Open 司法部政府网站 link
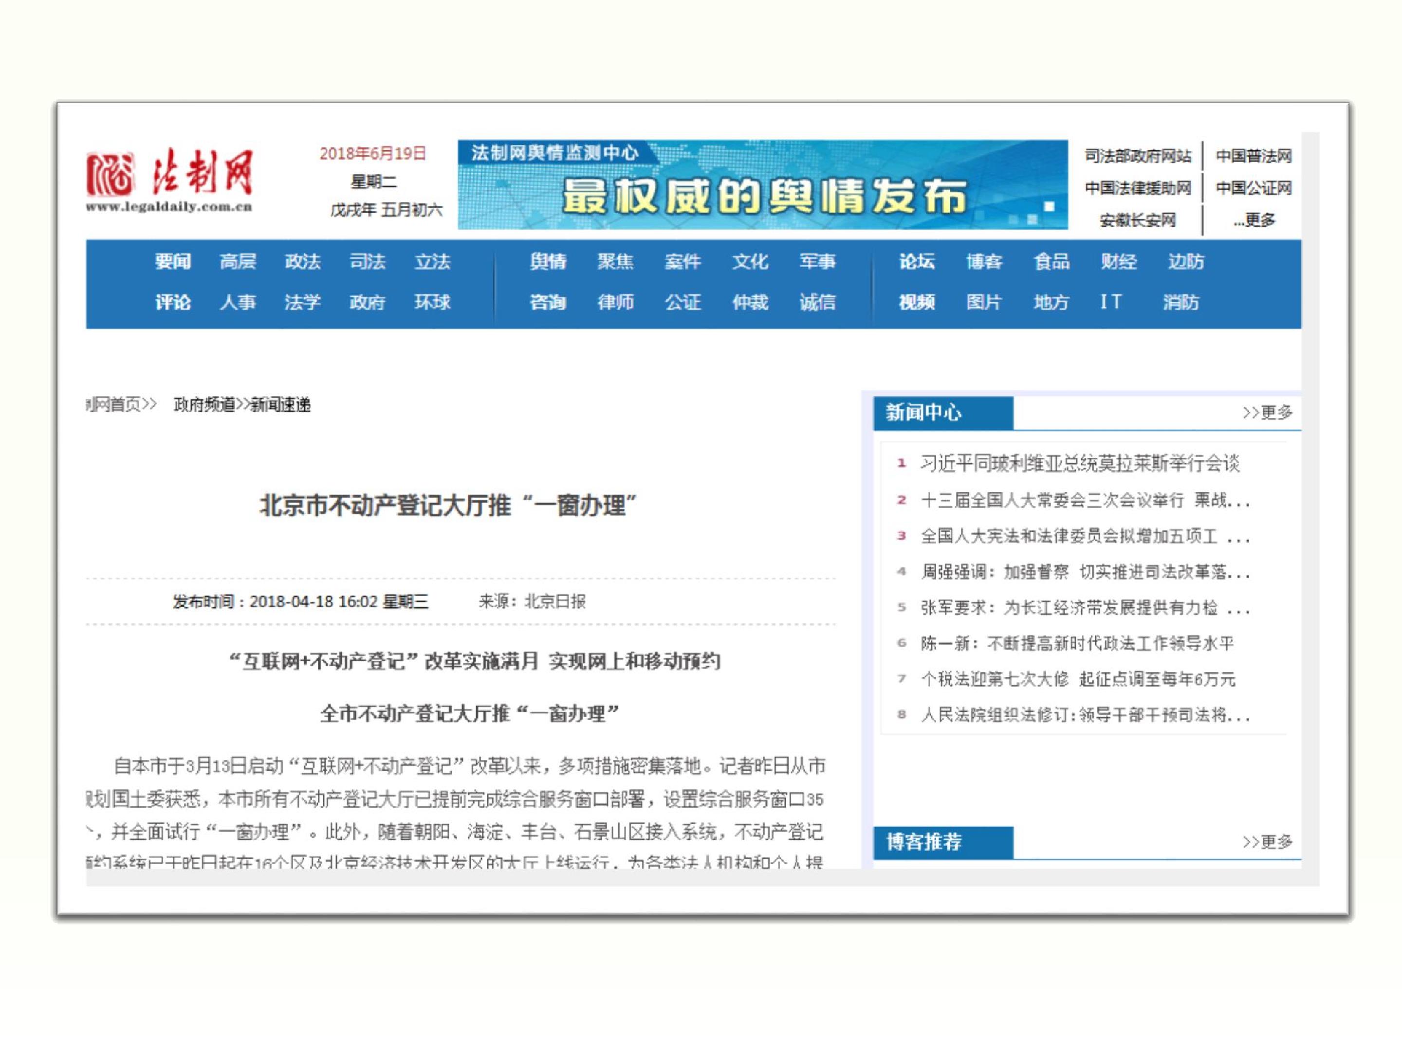Screen dimensions: 1402x1051 click(x=1138, y=156)
